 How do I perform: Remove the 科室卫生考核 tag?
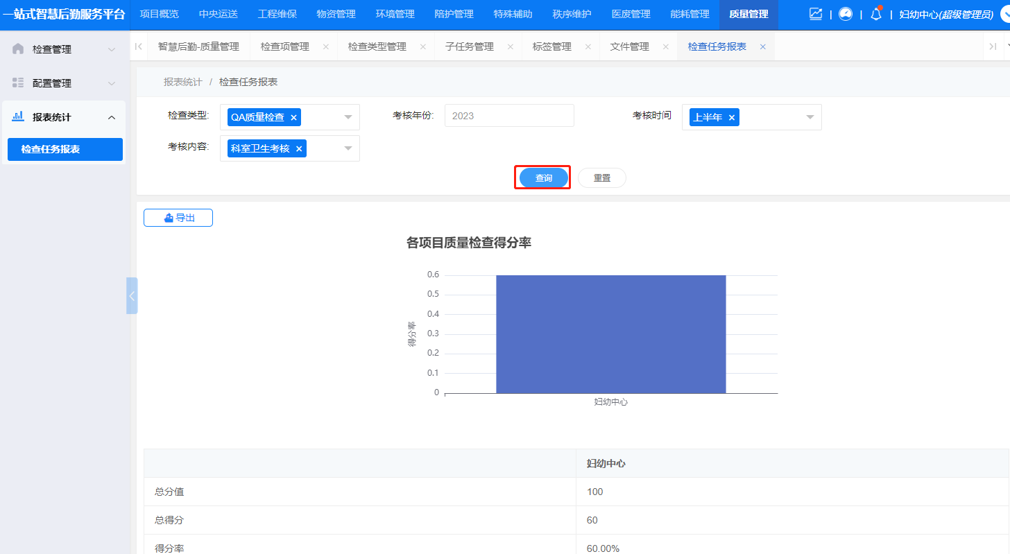299,148
